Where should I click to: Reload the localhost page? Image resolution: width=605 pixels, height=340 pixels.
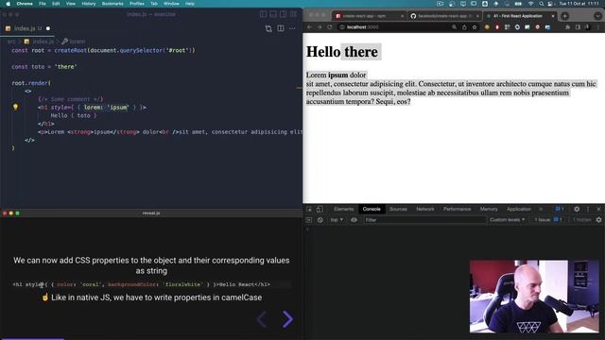[x=330, y=27]
